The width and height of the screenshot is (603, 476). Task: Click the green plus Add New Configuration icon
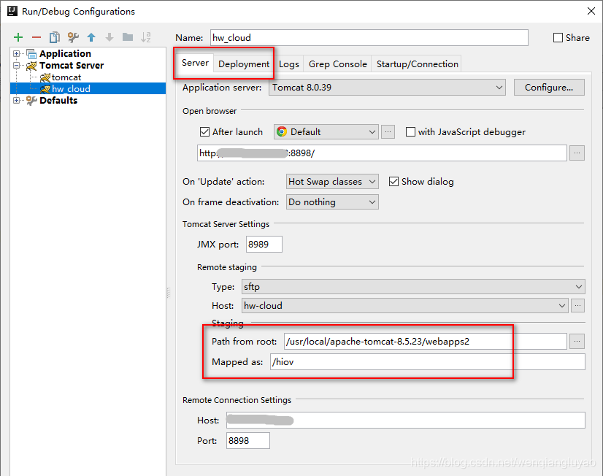click(x=18, y=37)
